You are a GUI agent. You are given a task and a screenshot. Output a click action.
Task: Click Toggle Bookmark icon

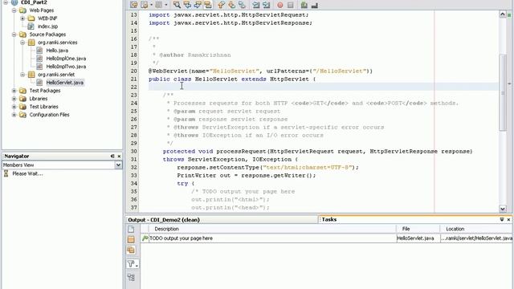coord(242,5)
